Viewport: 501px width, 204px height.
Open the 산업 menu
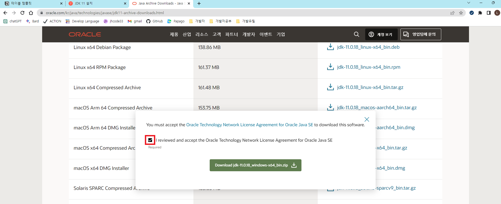click(187, 34)
